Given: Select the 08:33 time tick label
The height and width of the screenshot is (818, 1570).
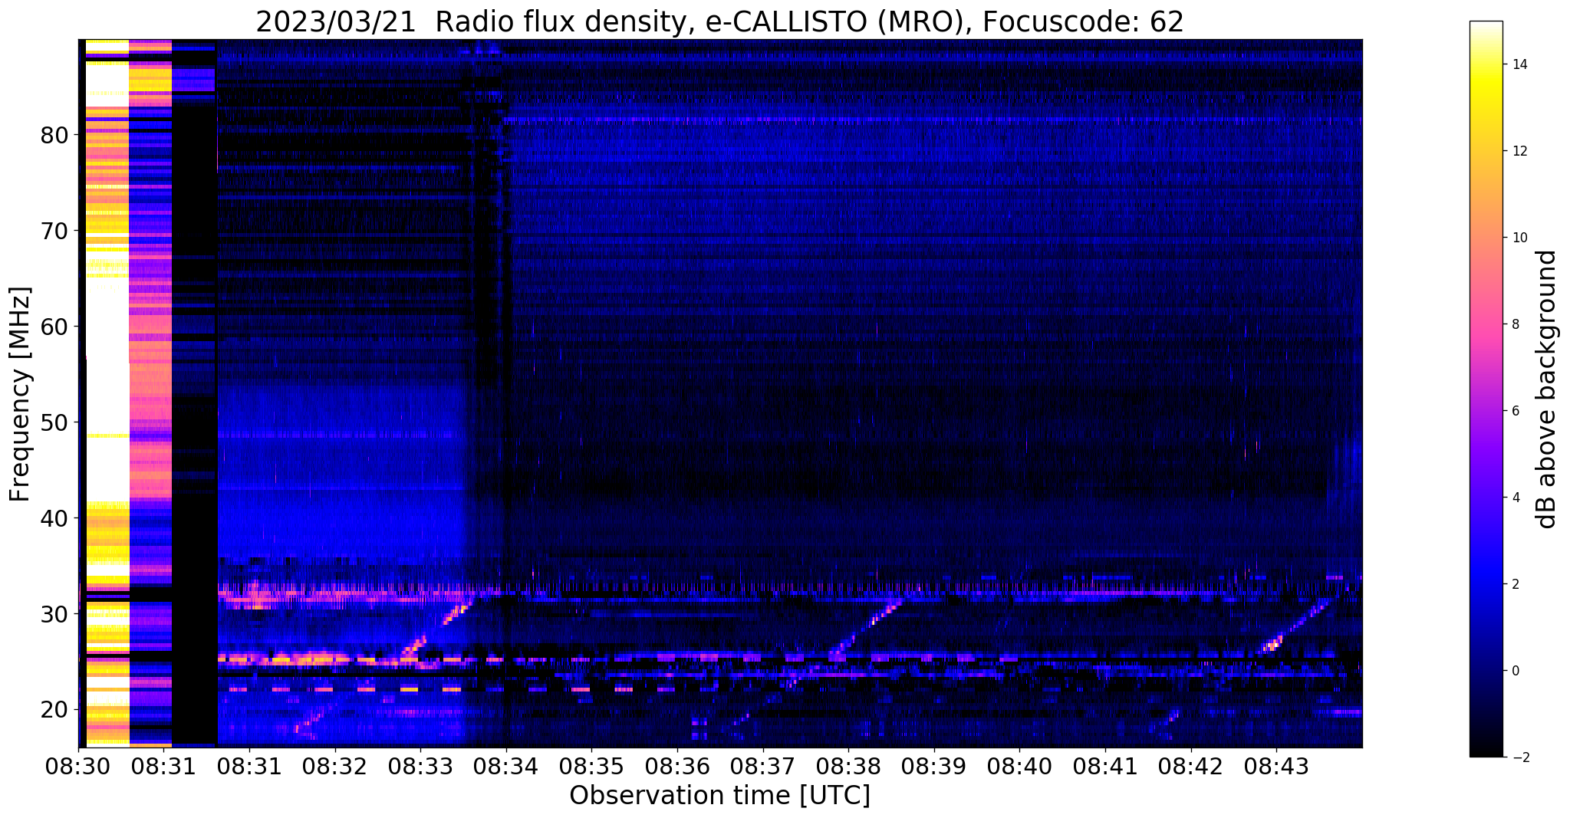Looking at the screenshot, I should point(420,766).
